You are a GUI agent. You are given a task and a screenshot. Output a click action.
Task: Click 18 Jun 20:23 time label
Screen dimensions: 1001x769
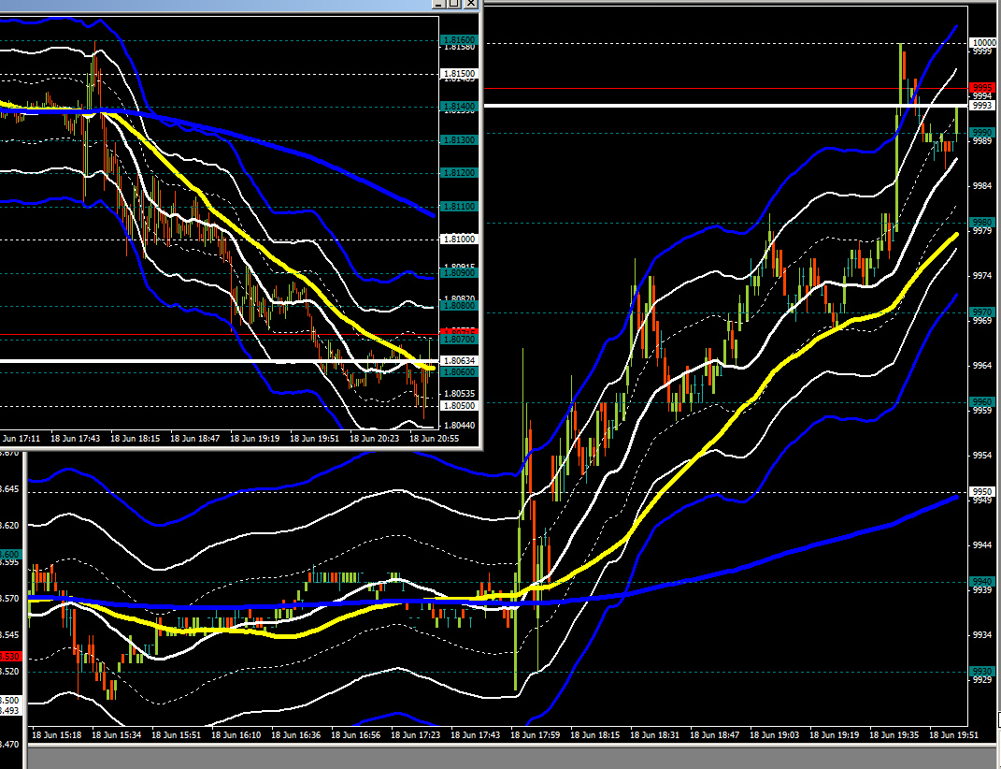(374, 439)
